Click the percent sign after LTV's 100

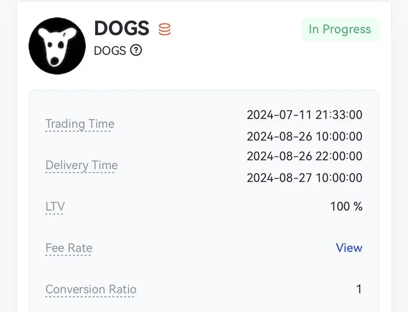pyautogui.click(x=358, y=207)
